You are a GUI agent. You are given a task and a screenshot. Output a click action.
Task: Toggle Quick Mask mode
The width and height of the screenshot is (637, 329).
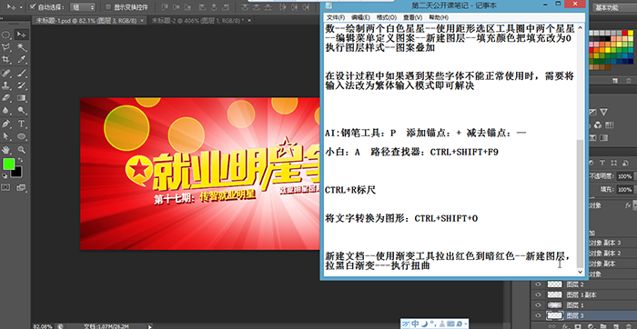click(6, 187)
